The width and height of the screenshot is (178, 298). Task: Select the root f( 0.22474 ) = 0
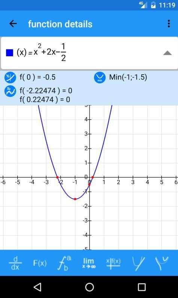[x=45, y=99]
